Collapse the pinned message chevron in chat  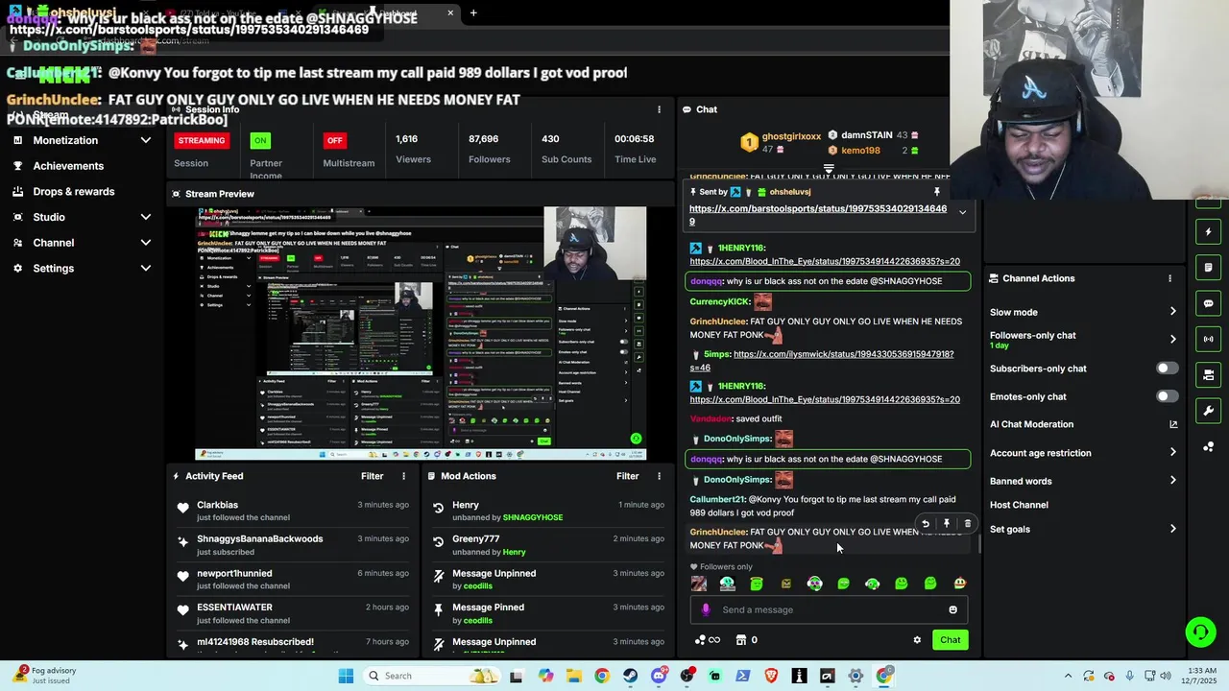coord(962,213)
